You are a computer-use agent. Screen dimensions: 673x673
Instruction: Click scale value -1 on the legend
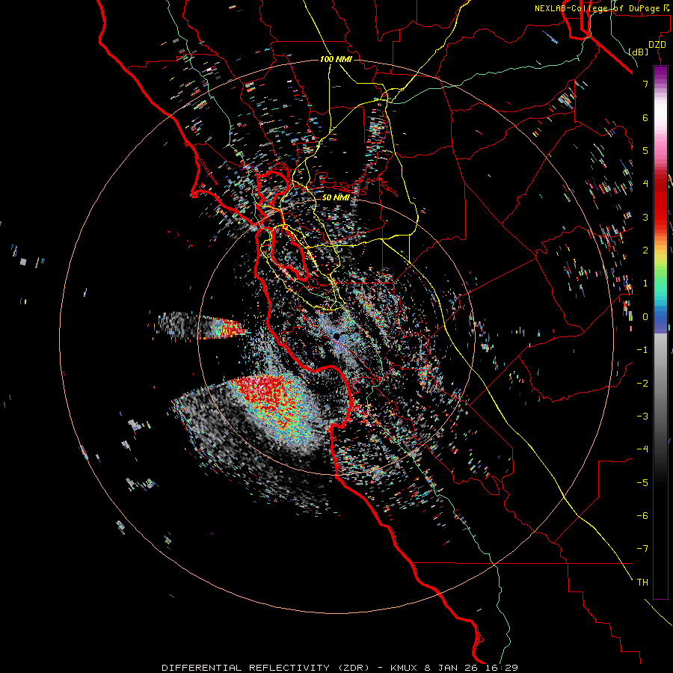pos(642,350)
